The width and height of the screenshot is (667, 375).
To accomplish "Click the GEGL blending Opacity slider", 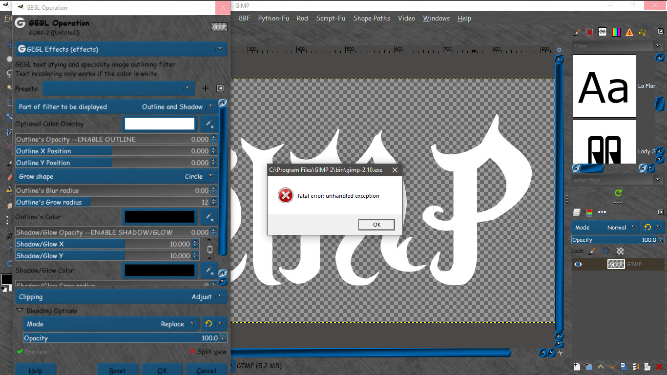I will [125, 338].
